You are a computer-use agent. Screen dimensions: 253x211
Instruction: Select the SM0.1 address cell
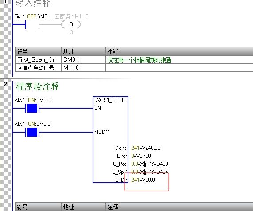83,59
